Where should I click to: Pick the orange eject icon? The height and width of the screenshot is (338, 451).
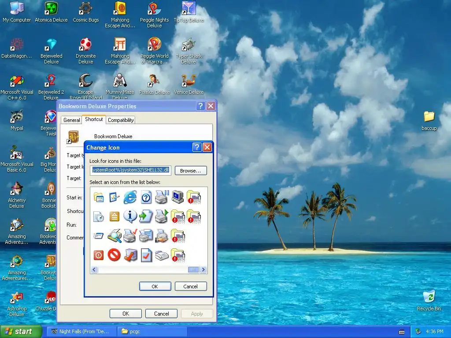click(x=114, y=217)
